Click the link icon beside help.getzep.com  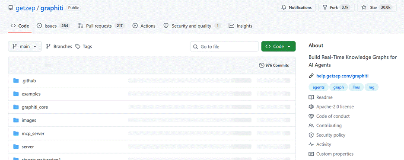311,76
